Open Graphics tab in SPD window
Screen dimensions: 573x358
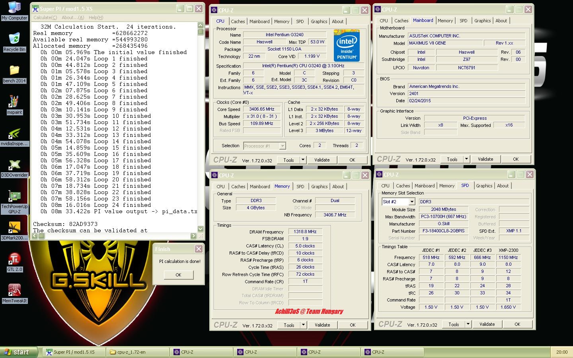click(484, 186)
